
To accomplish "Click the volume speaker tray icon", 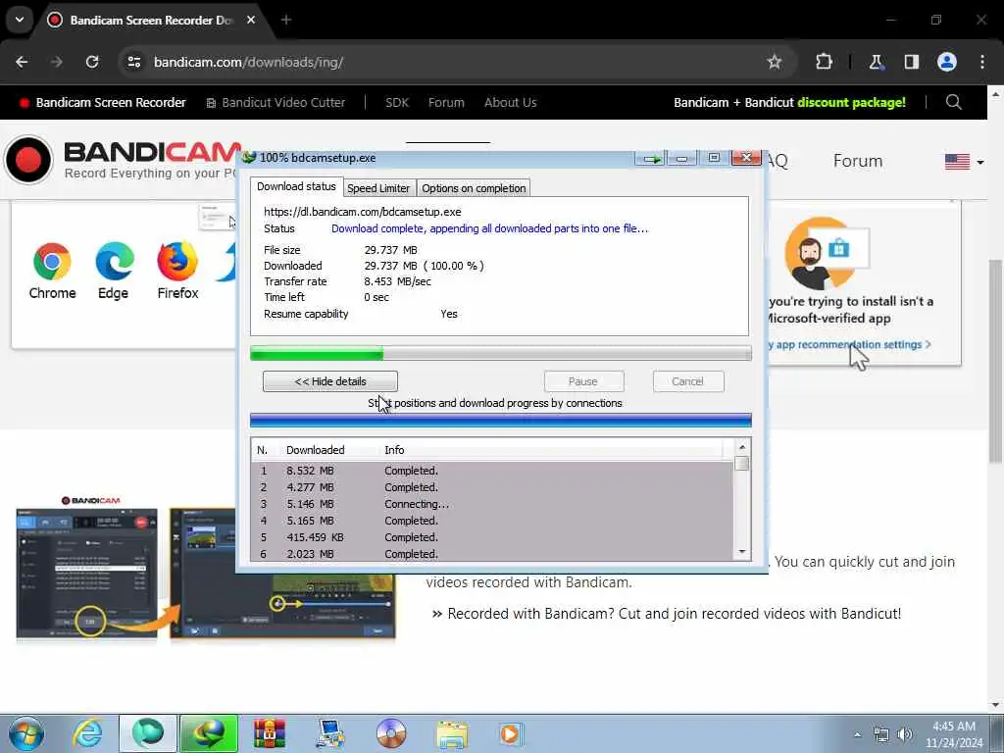I will pos(905,733).
